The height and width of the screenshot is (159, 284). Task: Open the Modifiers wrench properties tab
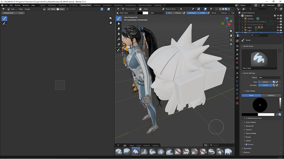237,77
